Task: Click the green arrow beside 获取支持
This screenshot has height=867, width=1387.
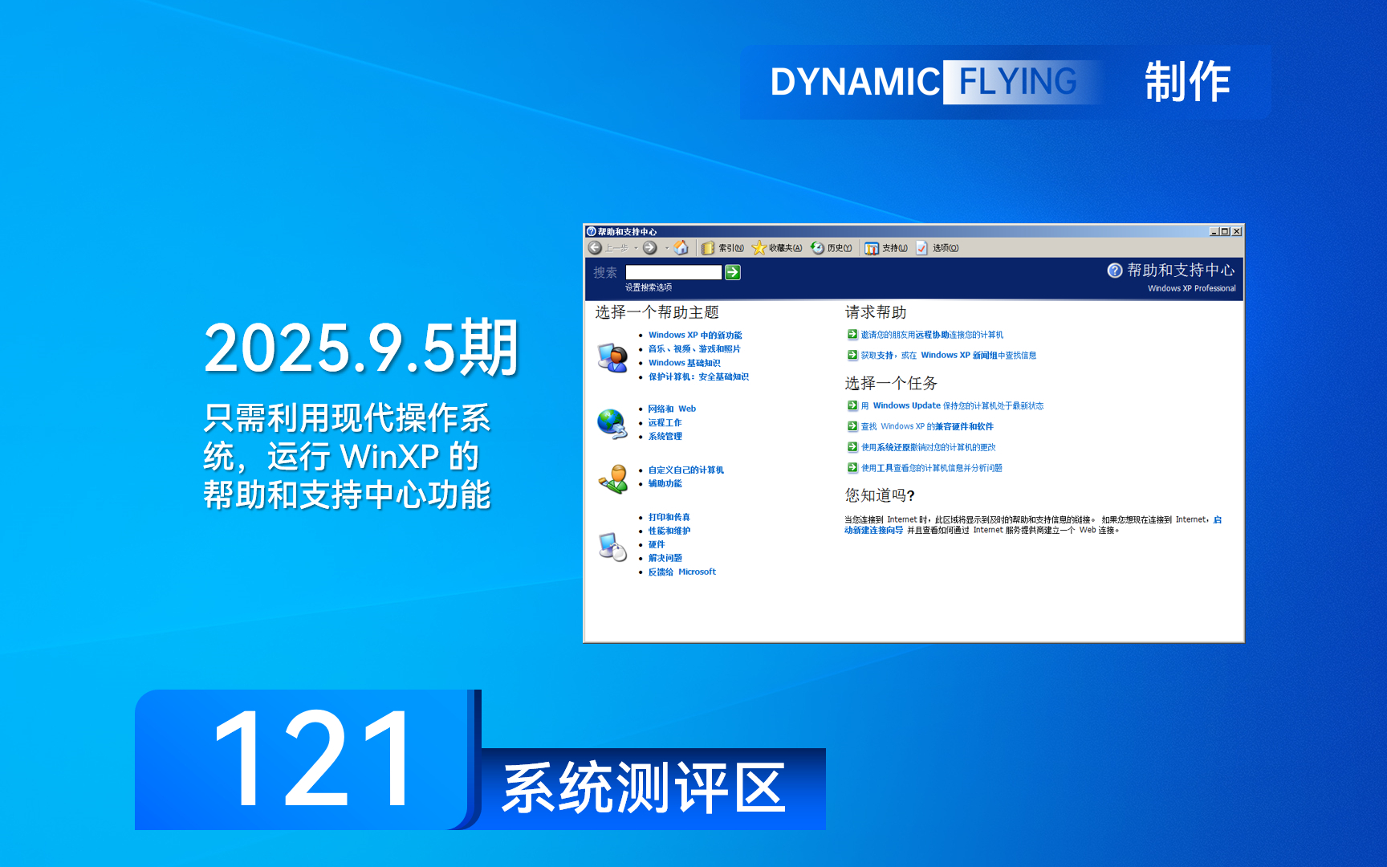Action: click(852, 355)
